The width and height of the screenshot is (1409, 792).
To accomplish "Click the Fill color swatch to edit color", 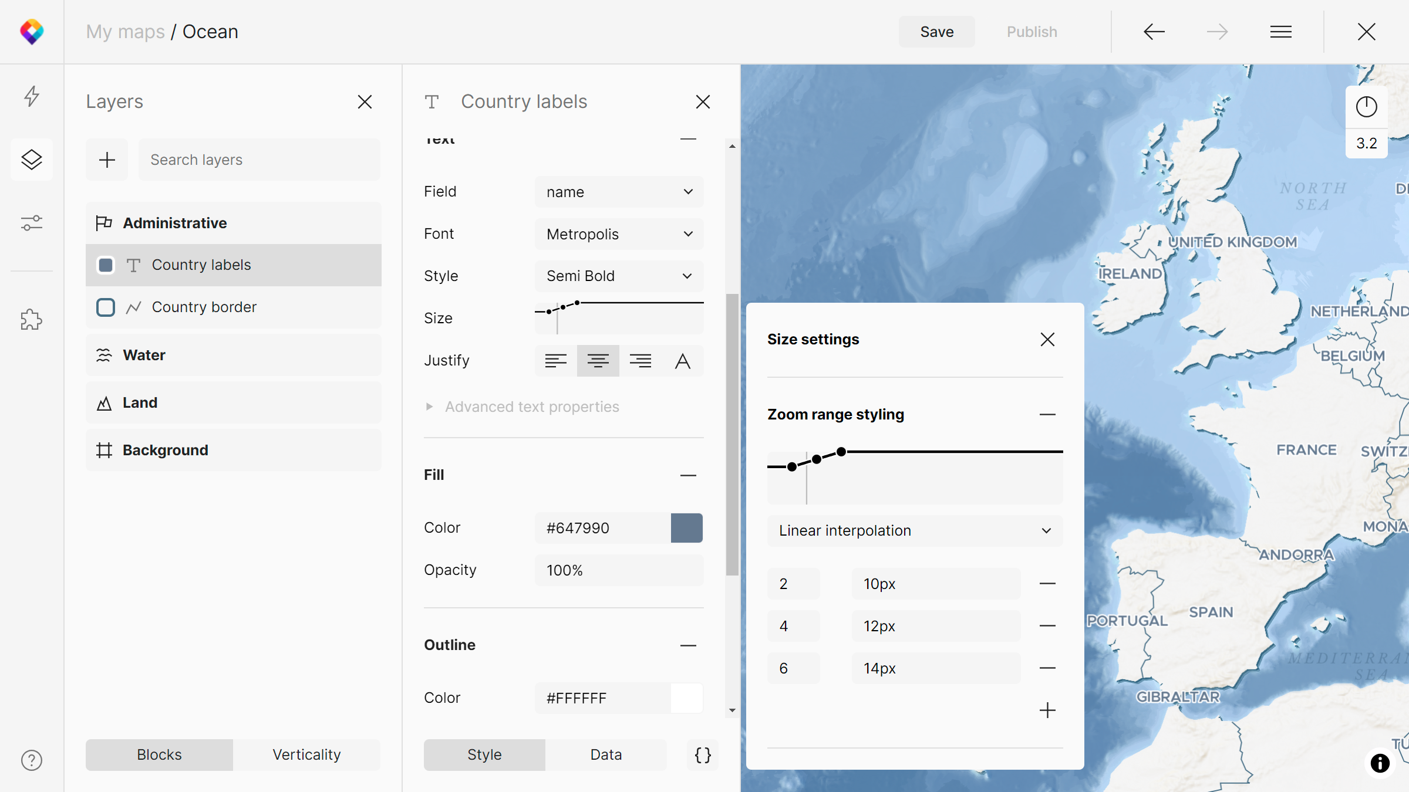I will pyautogui.click(x=687, y=527).
